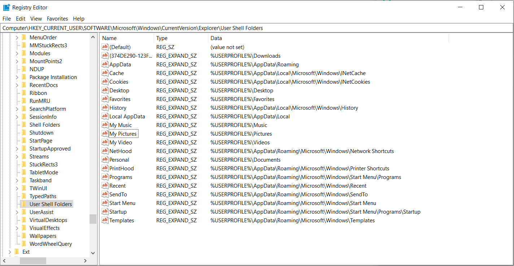514x266 pixels.
Task: Expand the Ext key
Action: pos(10,252)
